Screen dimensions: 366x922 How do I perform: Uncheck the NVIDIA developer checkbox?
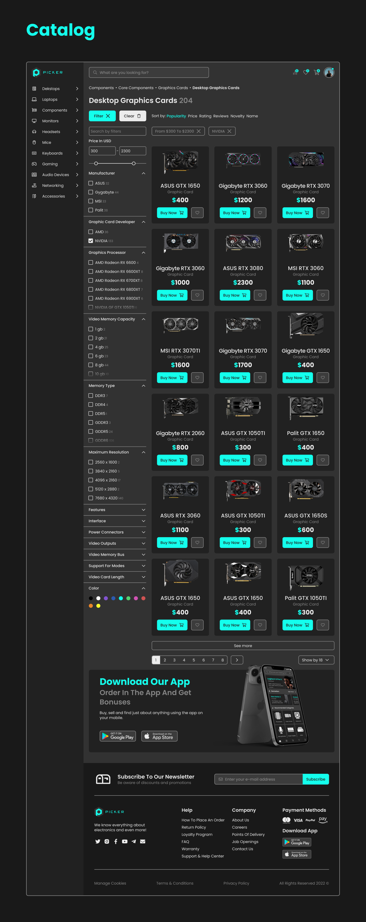tap(91, 241)
